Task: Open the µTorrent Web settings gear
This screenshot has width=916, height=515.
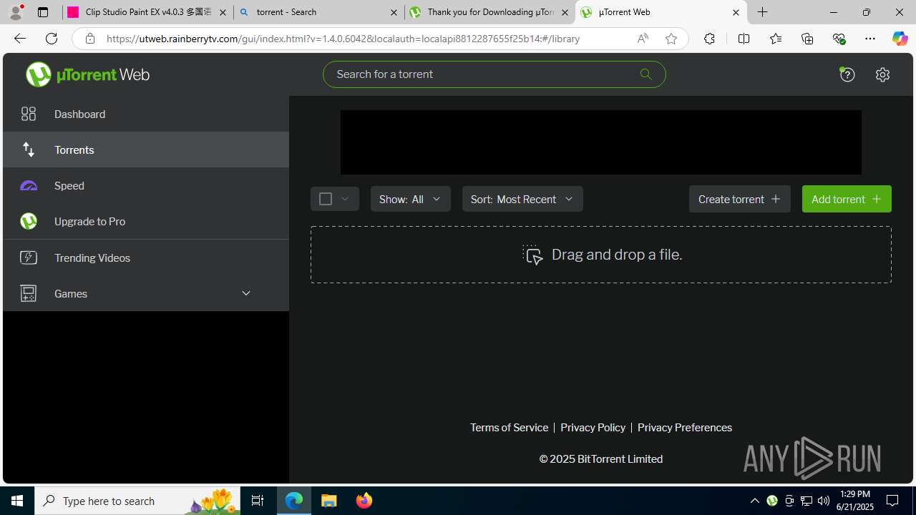Action: click(x=882, y=74)
